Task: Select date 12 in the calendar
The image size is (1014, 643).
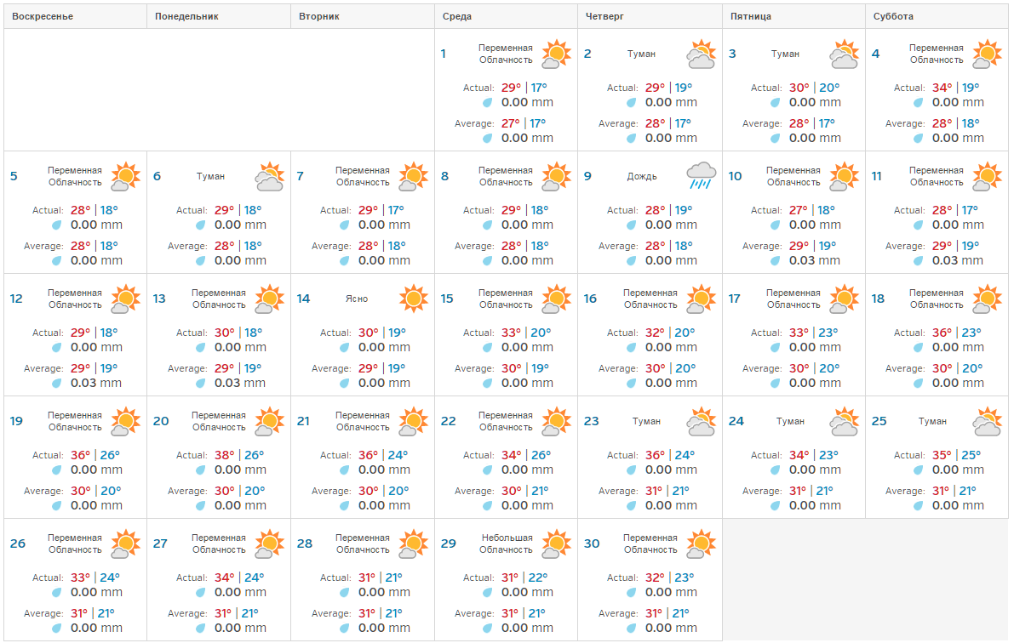Action: coord(16,299)
